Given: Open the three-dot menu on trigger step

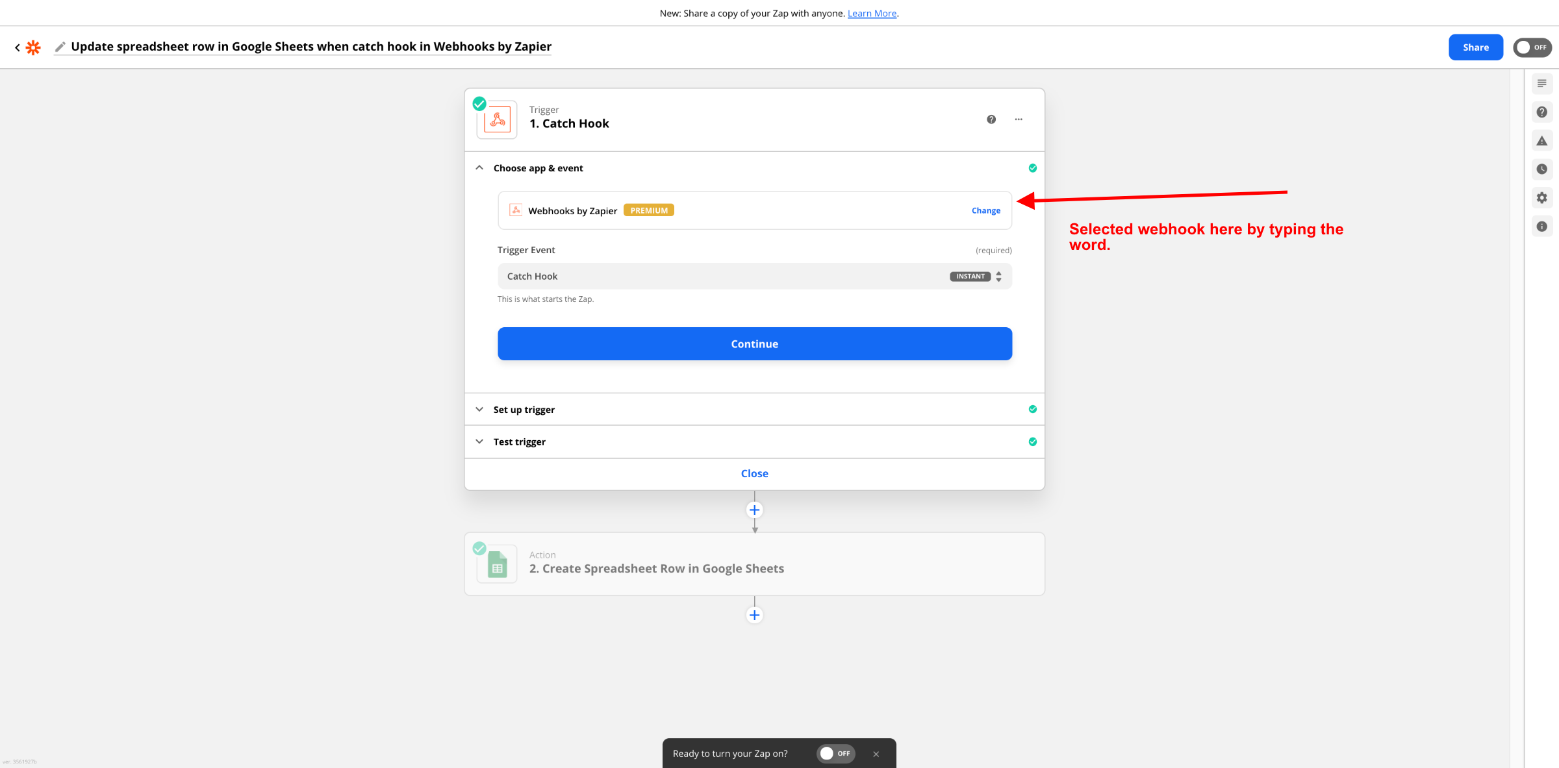Looking at the screenshot, I should tap(1019, 119).
